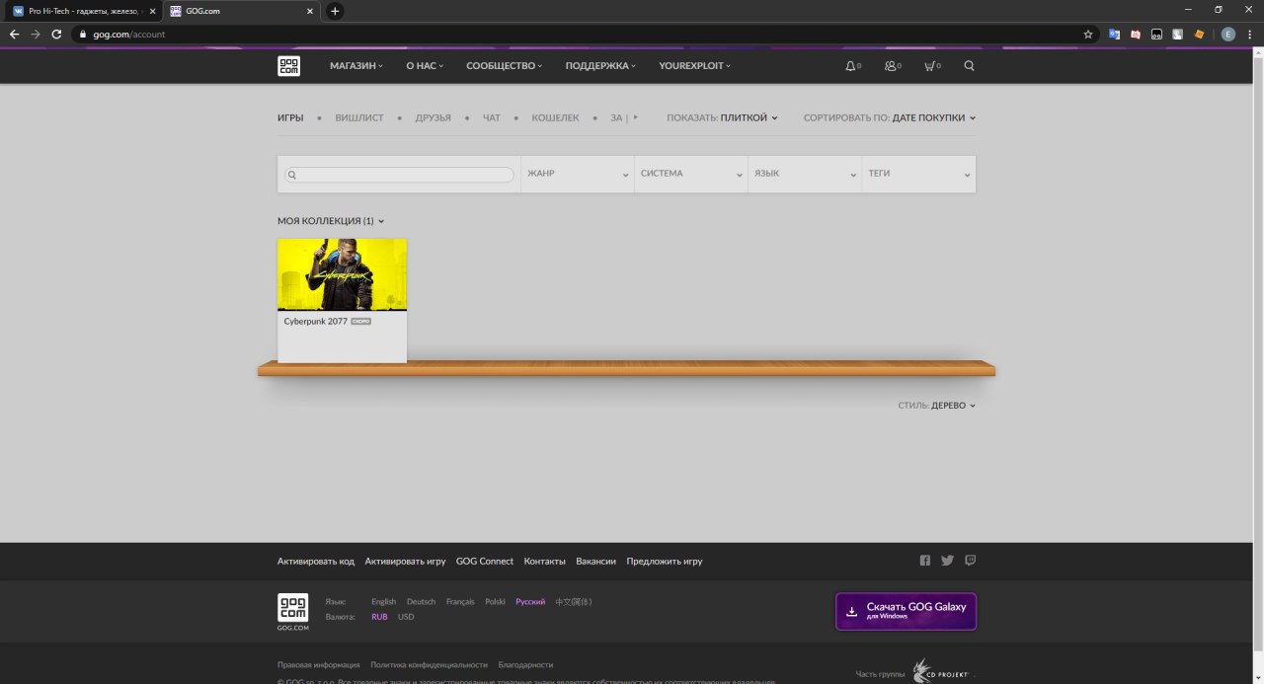Open Chrome three-dot menu
The image size is (1264, 684).
click(1249, 34)
